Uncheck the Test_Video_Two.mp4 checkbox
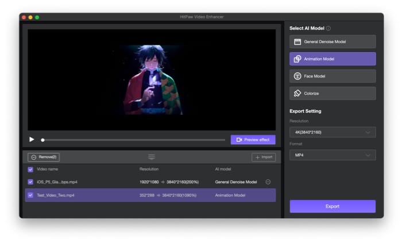This screenshot has width=402, height=243. tap(30, 195)
